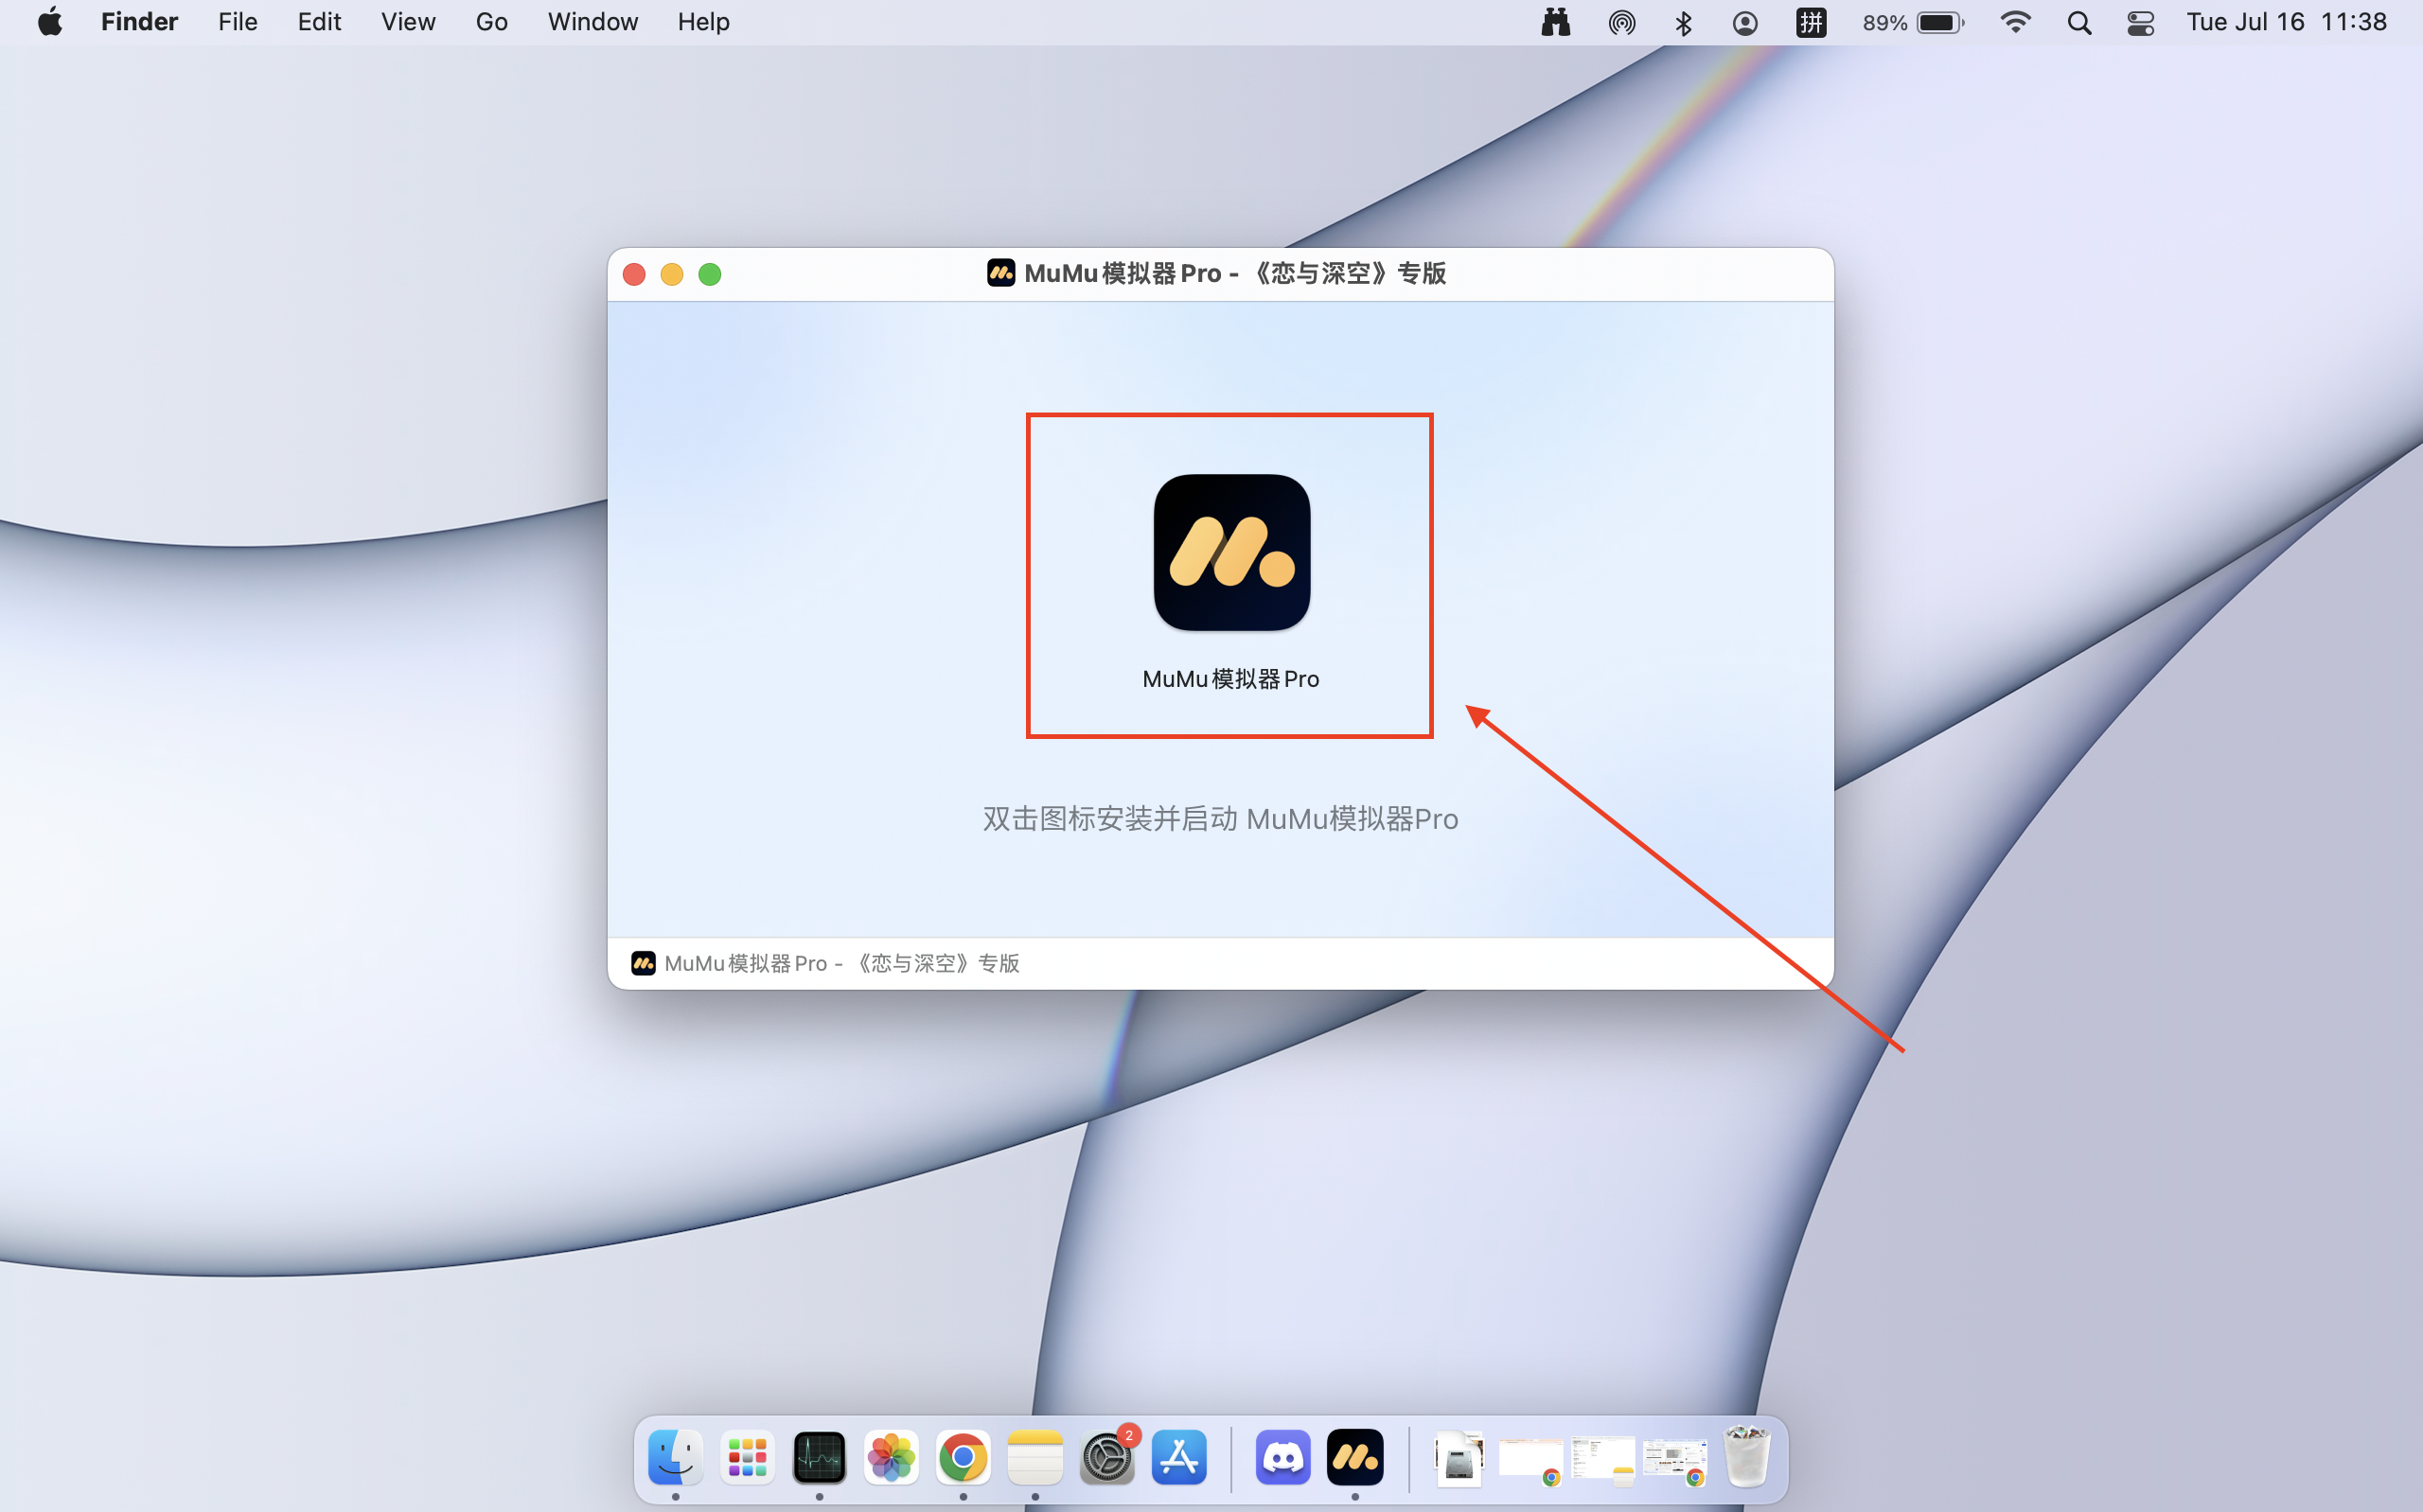2423x1512 pixels.
Task: Open Control Center toggles in menu bar
Action: [2140, 22]
